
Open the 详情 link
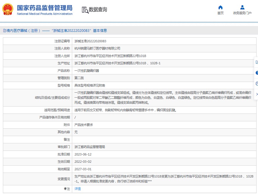77,189
